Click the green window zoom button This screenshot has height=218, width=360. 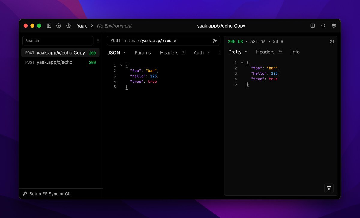[x=39, y=26]
